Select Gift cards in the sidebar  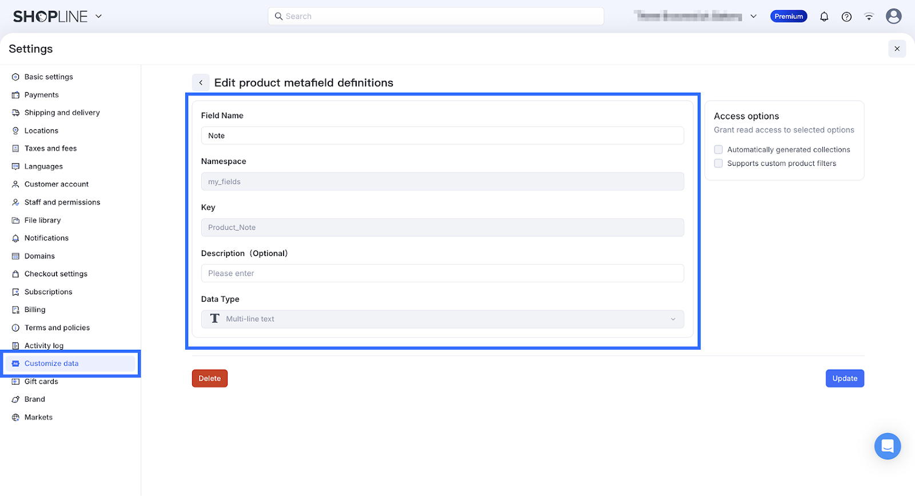pos(41,382)
